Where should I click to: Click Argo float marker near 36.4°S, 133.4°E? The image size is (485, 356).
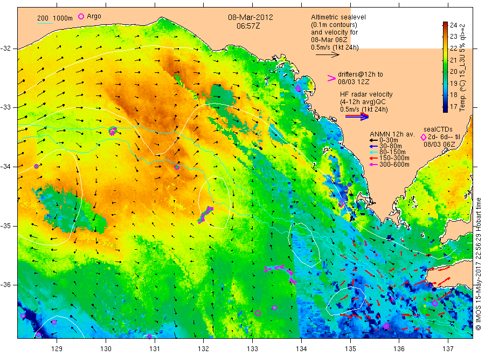coord(274,307)
